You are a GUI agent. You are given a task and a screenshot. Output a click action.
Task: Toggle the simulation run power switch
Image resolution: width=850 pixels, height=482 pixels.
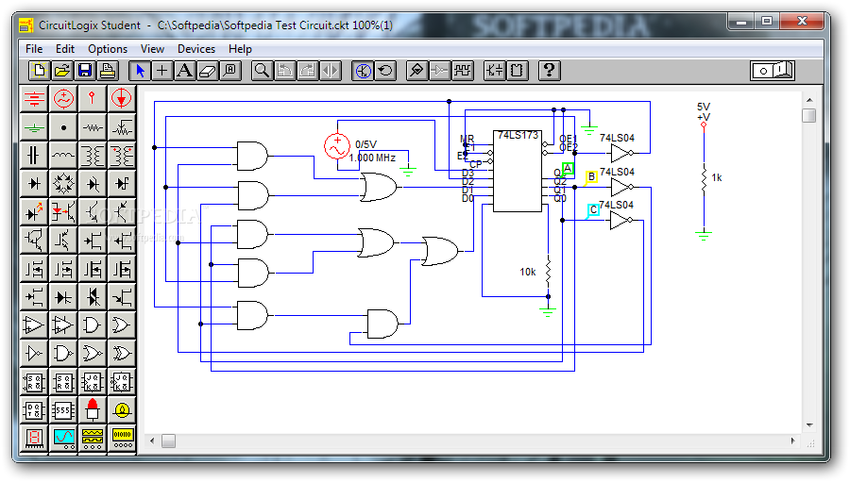pos(773,71)
